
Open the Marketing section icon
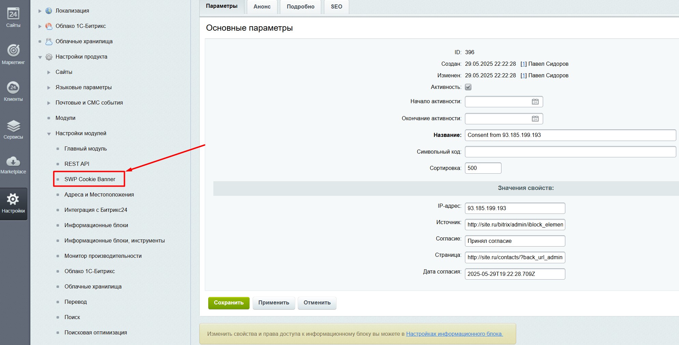point(13,51)
